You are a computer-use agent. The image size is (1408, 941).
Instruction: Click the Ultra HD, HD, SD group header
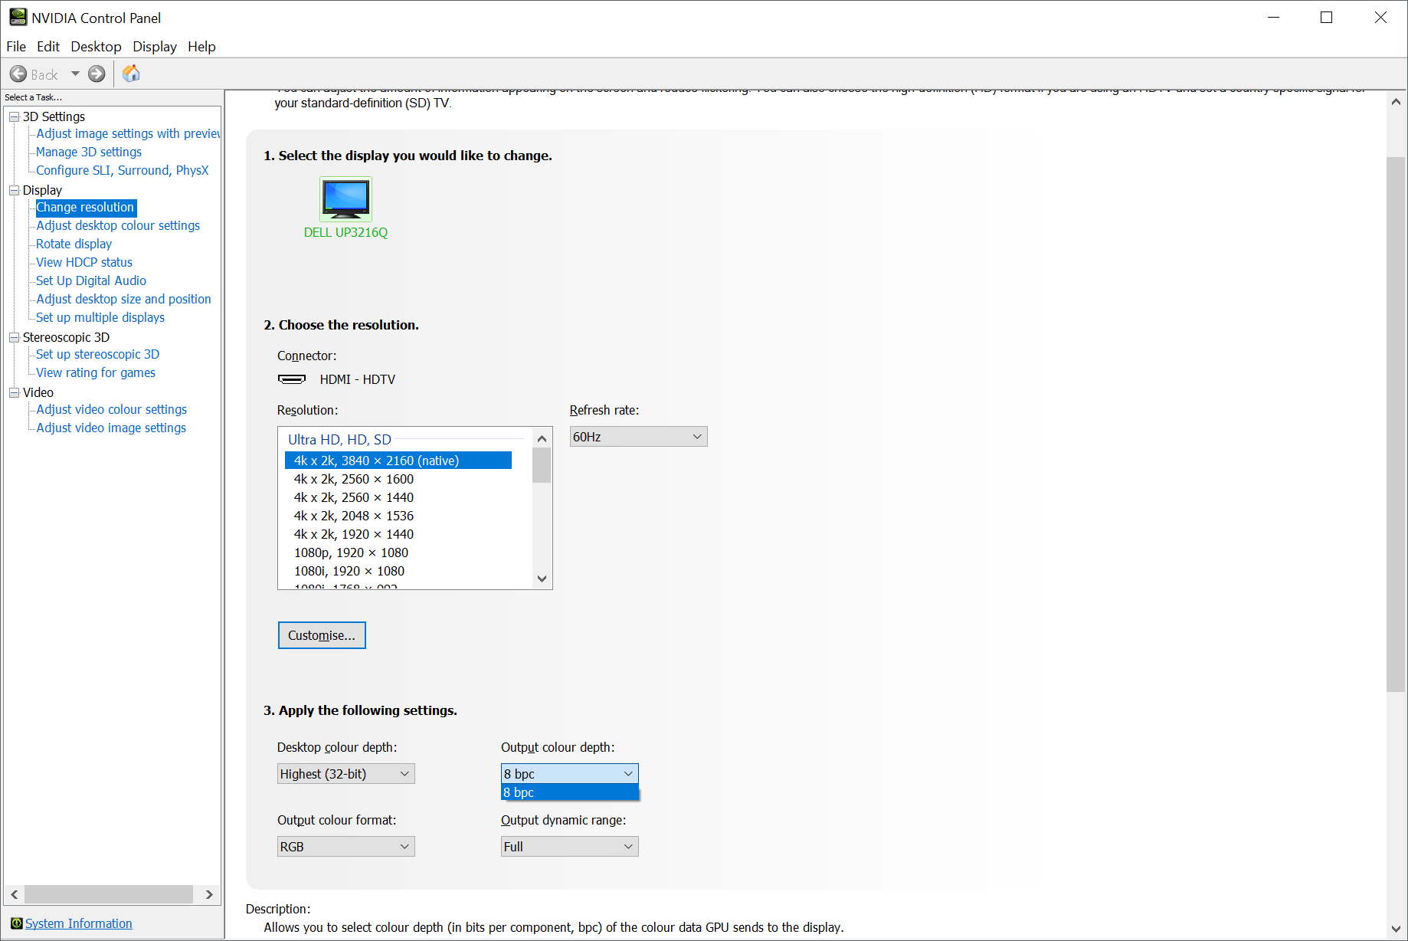[339, 440]
